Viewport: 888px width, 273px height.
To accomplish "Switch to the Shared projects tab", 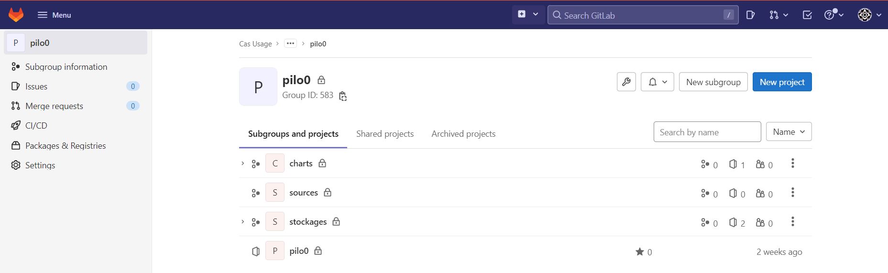I will click(x=385, y=134).
